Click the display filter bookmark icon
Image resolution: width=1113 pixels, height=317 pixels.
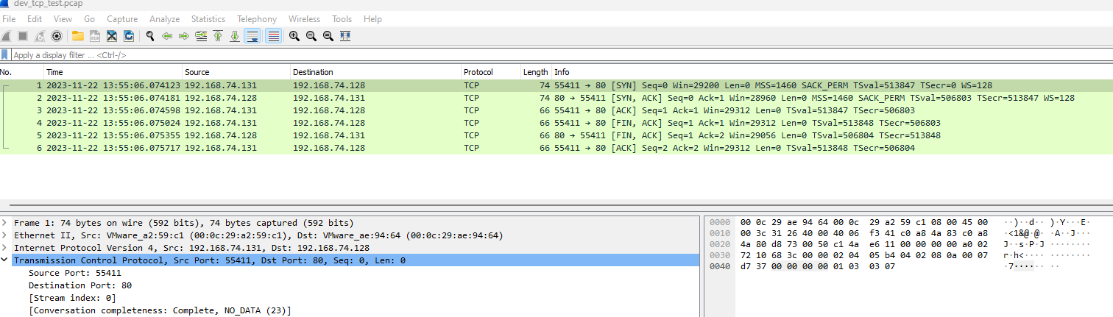coord(5,55)
